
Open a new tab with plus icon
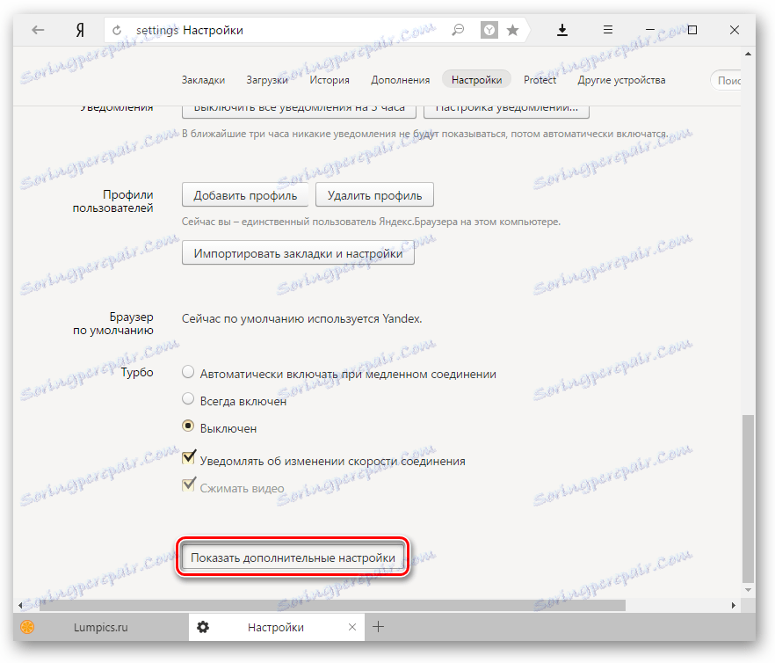coord(378,627)
